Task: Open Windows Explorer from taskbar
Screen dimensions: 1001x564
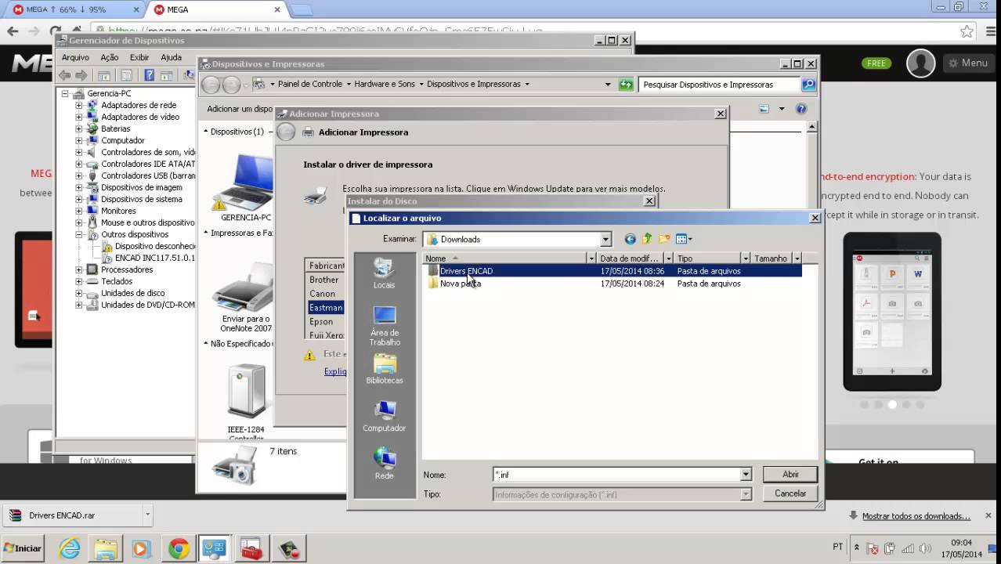Action: [106, 548]
